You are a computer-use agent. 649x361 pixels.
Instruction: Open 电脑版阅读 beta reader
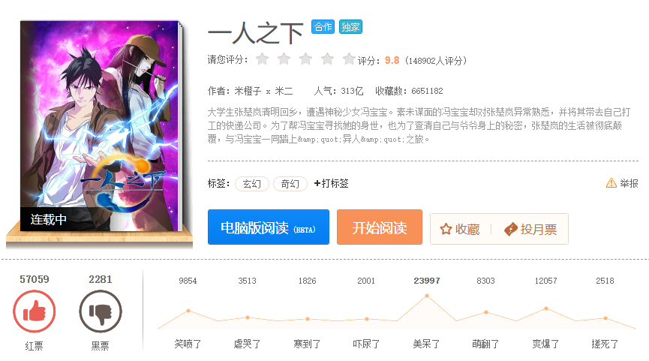(x=269, y=227)
